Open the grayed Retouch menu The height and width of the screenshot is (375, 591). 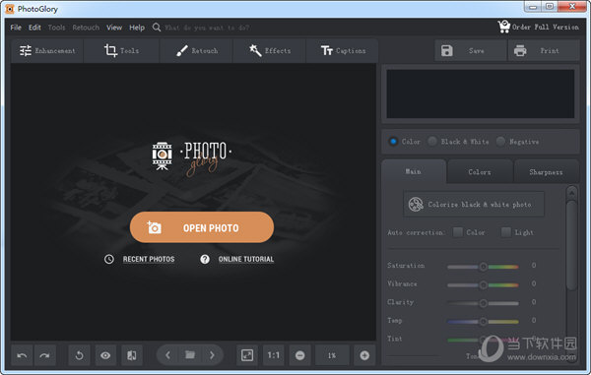86,28
